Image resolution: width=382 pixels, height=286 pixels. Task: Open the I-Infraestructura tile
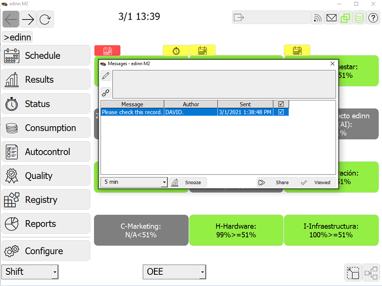(x=331, y=230)
